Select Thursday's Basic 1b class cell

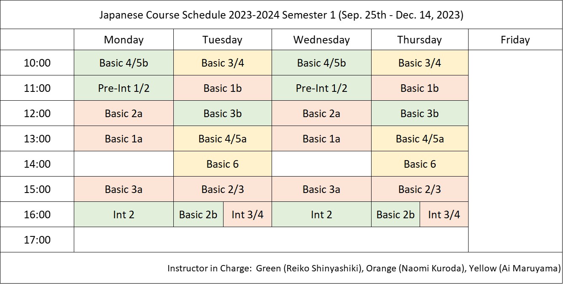coord(419,88)
